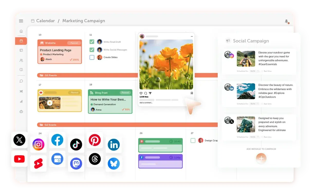Click the green backpack photo thumbnail
Viewport: 312px width, 195px height.
click(x=246, y=124)
